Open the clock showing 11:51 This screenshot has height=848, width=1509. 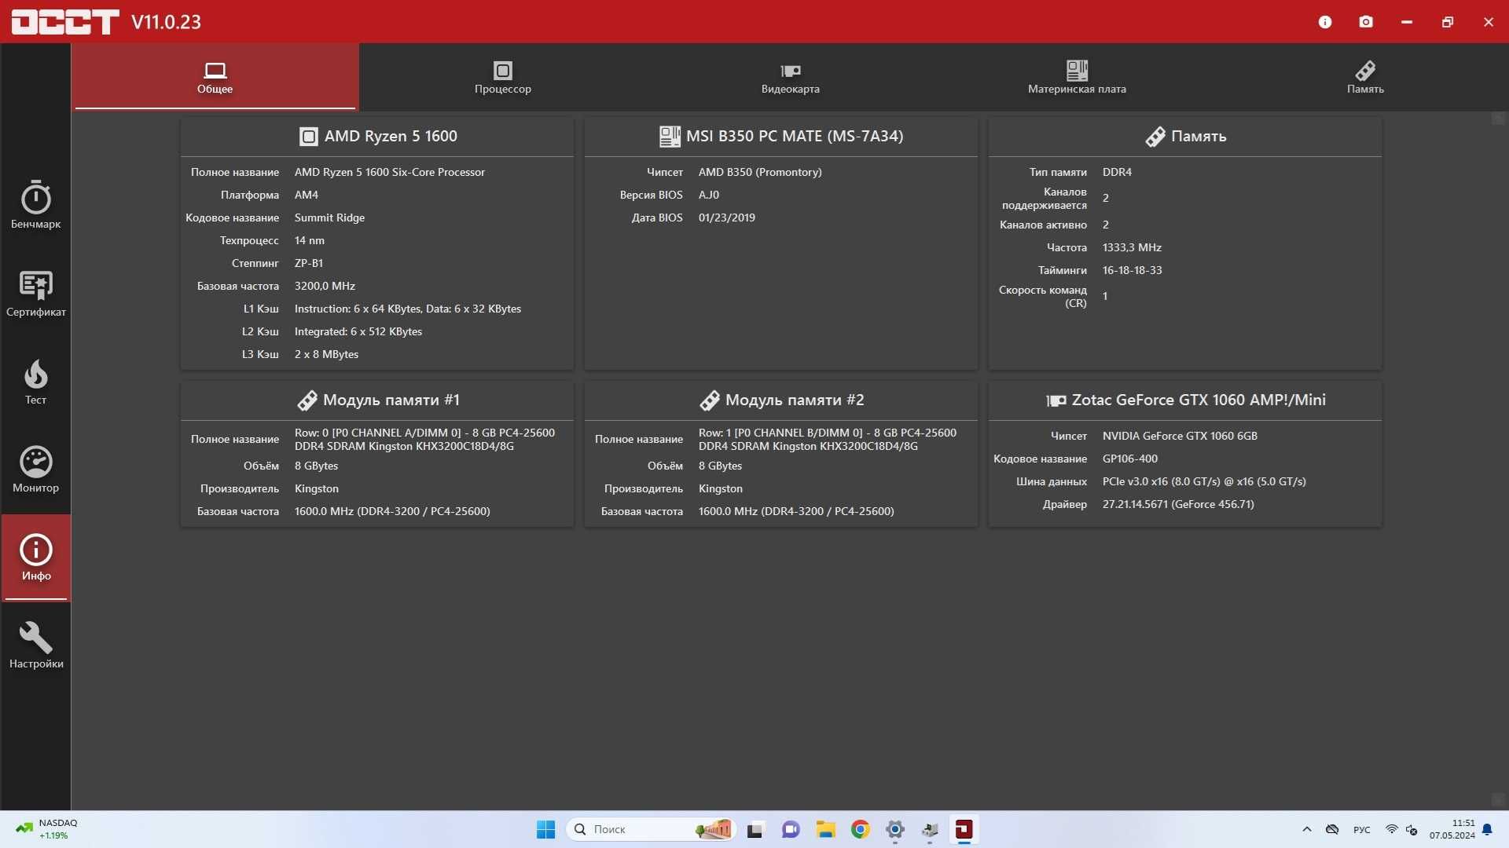(1452, 829)
